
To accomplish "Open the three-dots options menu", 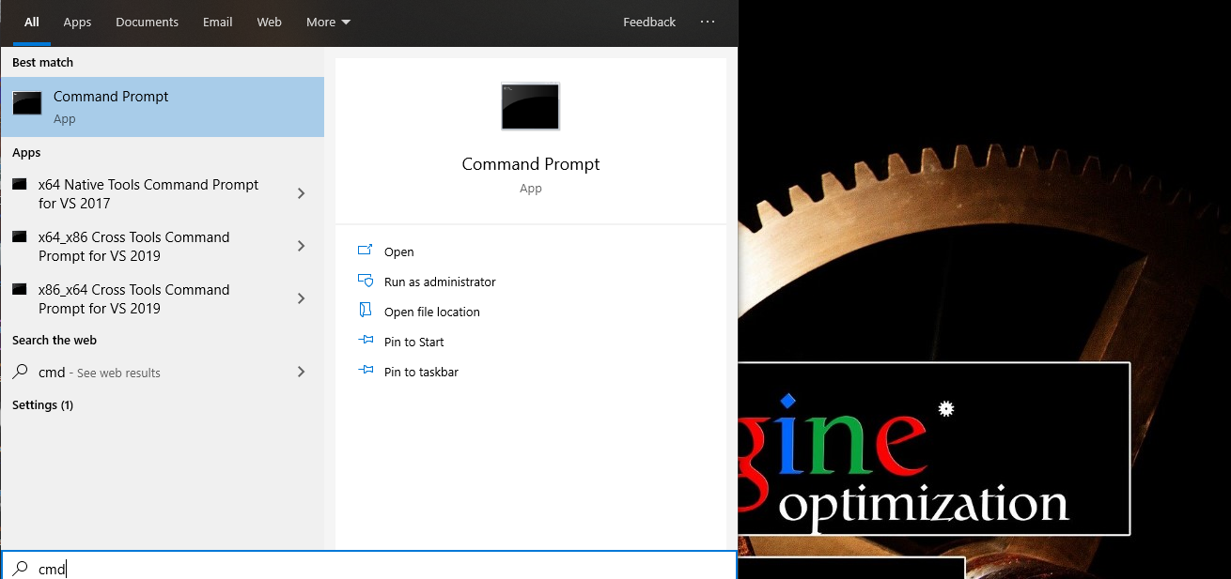I will 708,22.
